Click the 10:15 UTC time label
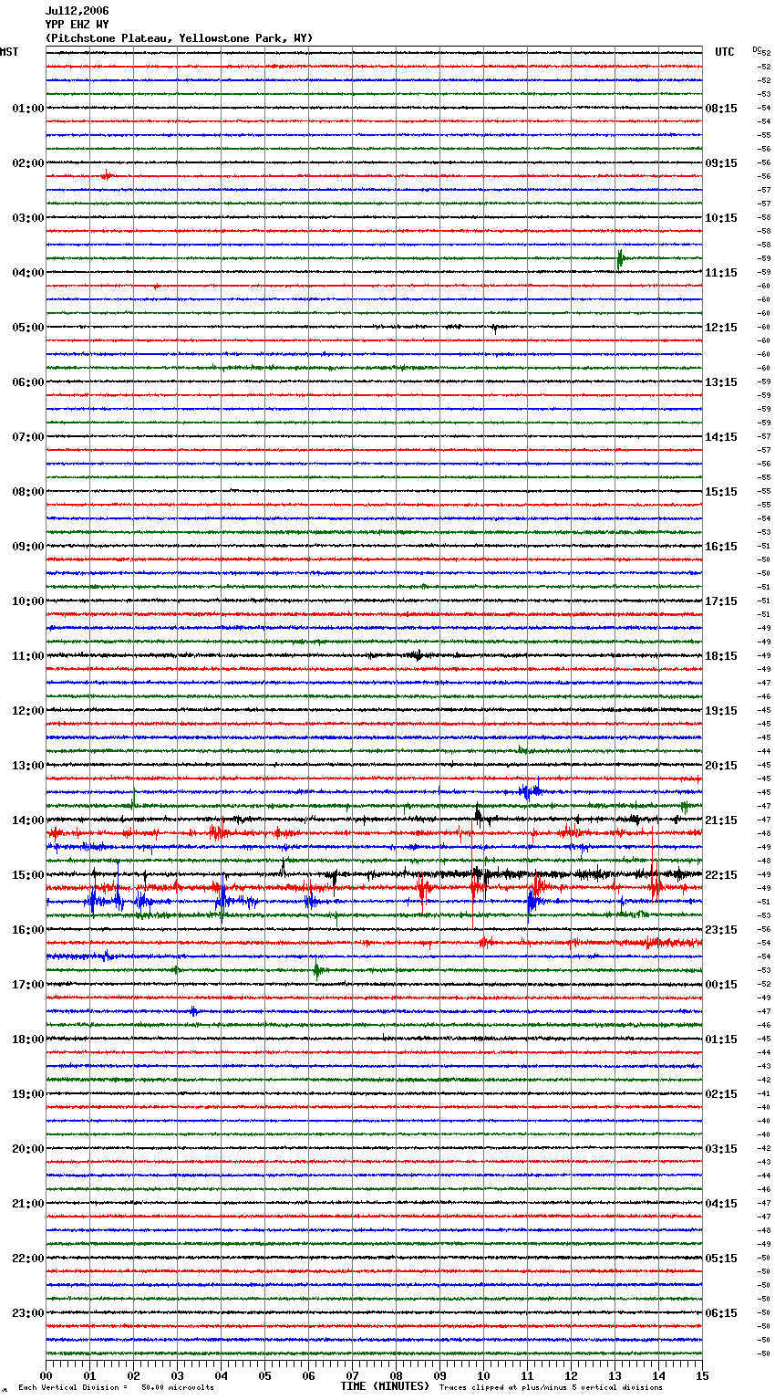The width and height of the screenshot is (775, 1400). (721, 218)
